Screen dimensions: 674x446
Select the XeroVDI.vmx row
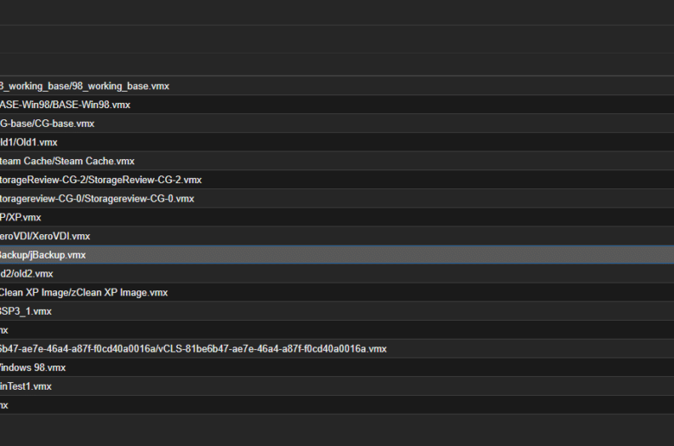[337, 236]
